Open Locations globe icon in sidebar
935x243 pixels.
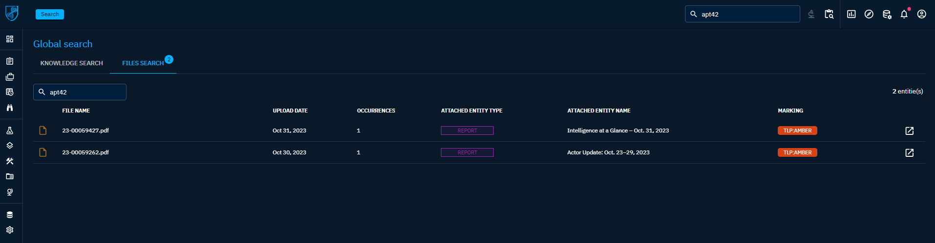click(10, 192)
